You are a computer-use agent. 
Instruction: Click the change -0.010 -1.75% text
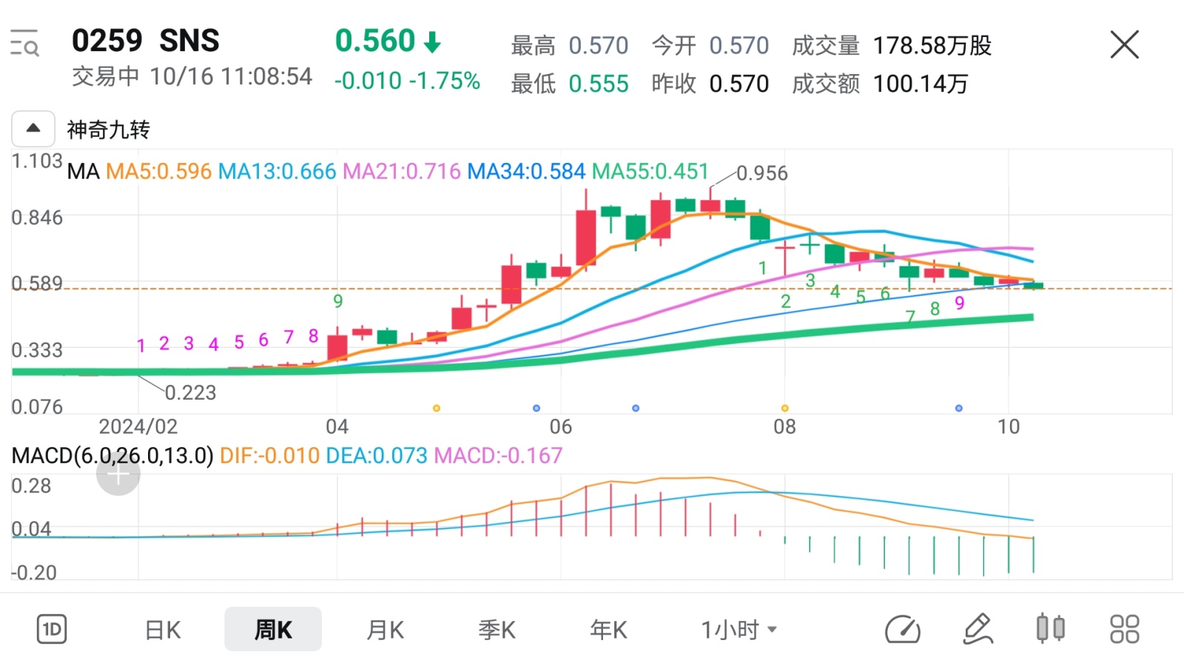click(407, 81)
